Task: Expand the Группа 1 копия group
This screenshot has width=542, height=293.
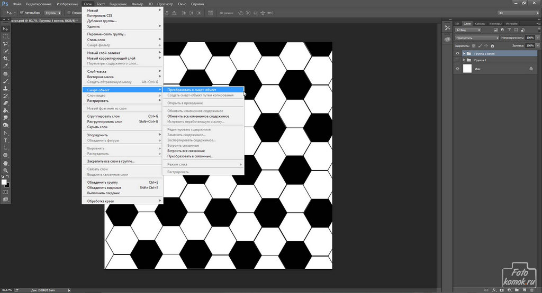Action: (x=464, y=53)
